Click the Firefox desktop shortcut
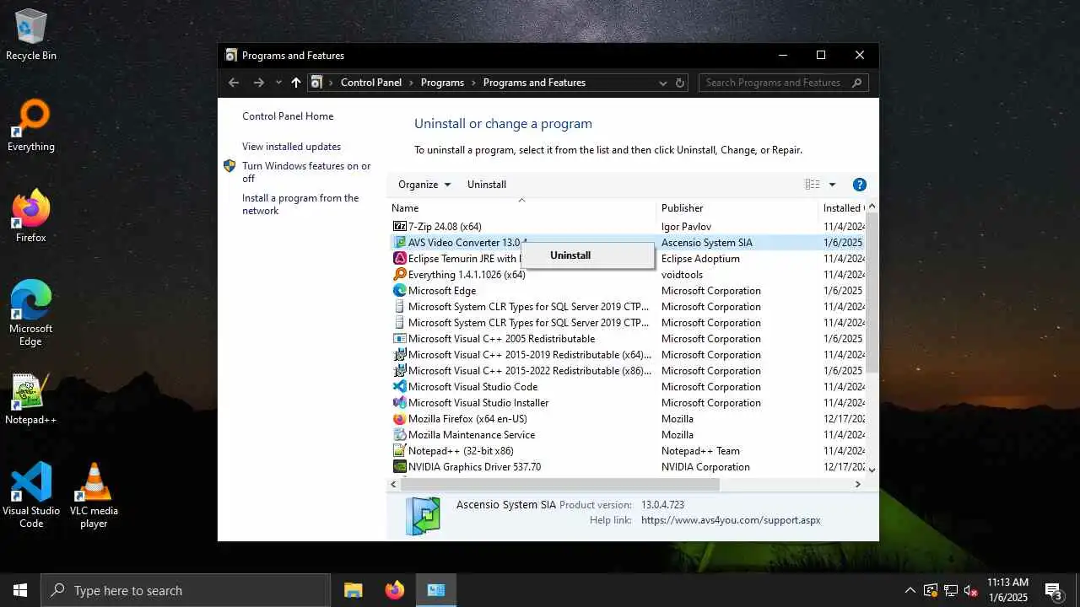The image size is (1080, 607). [31, 218]
